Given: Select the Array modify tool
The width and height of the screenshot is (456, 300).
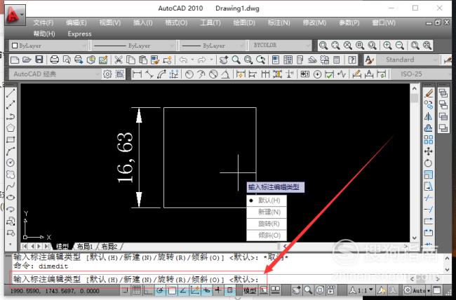Looking at the screenshot, I should 429,139.
